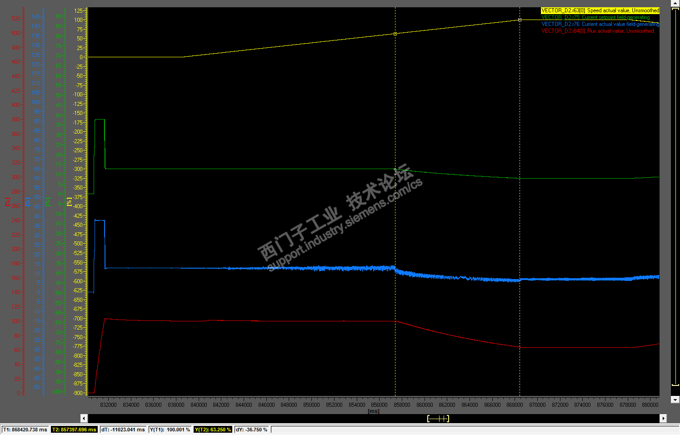
Task: Click the down arrow of the vertical scrollbar
Action: coord(675,400)
